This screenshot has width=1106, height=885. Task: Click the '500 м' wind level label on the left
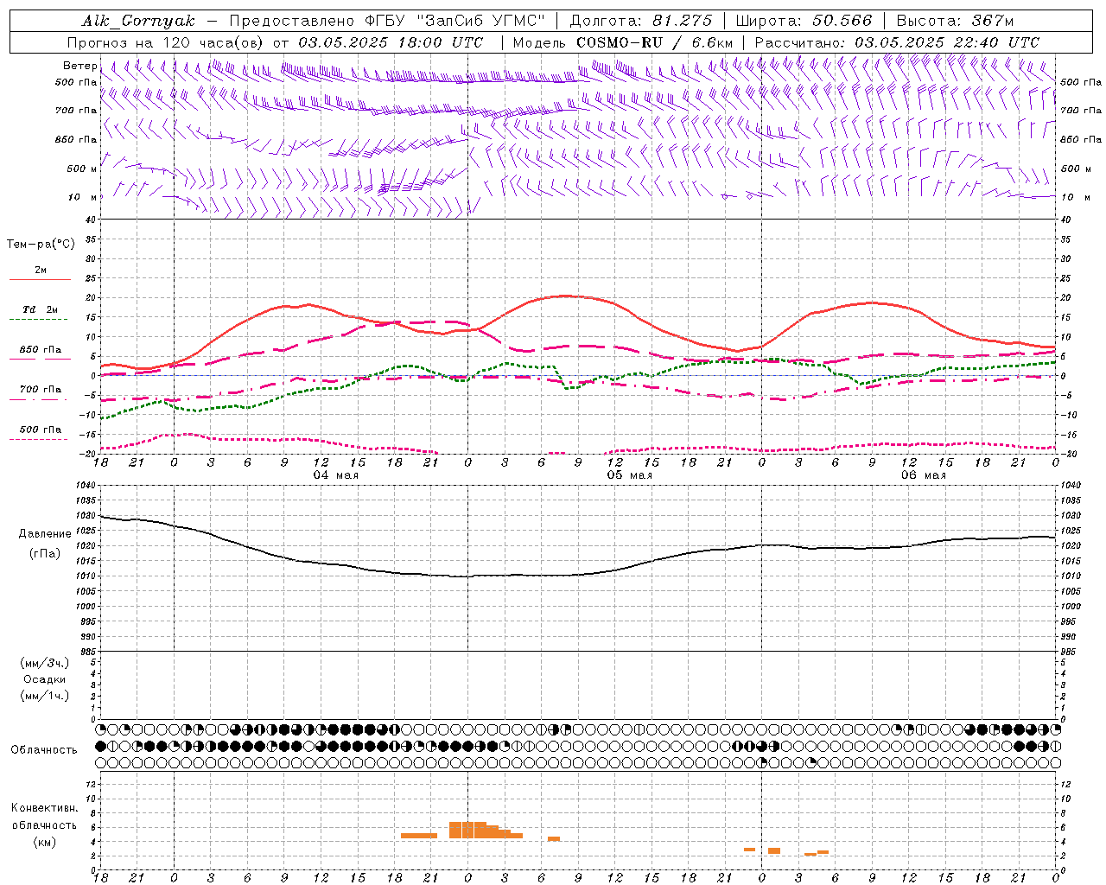(x=82, y=169)
